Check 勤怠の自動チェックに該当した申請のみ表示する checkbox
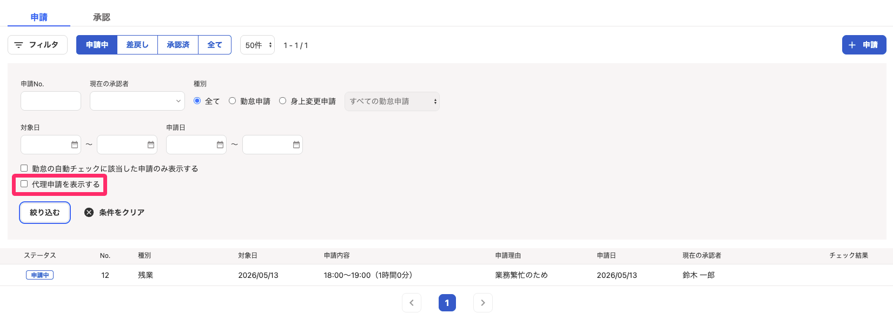The width and height of the screenshot is (893, 320). (24, 168)
